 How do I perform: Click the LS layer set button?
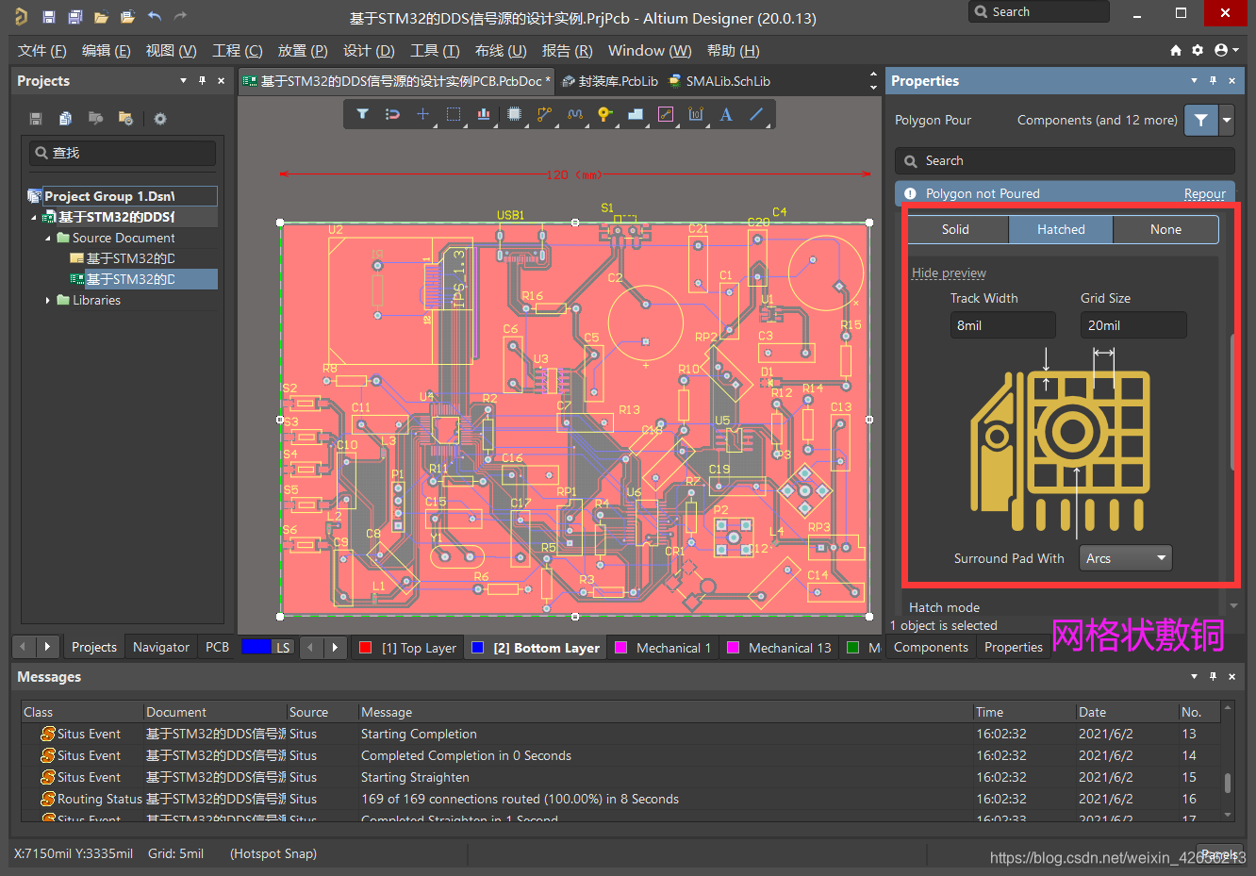283,647
